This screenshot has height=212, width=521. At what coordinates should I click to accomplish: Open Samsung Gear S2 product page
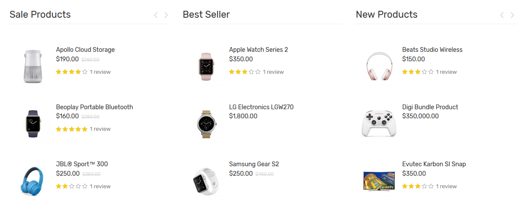254,164
